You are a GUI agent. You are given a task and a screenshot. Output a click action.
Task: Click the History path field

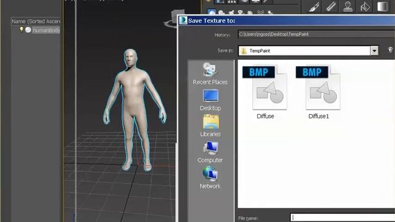[x=316, y=35]
